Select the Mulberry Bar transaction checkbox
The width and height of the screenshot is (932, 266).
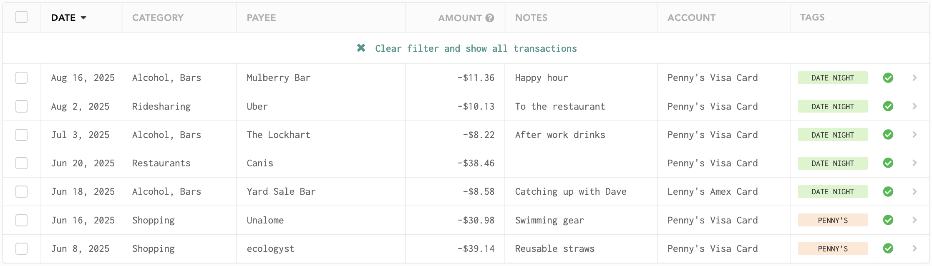21,78
